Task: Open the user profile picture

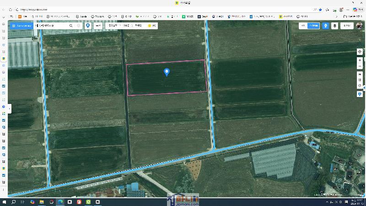Action: (359, 26)
